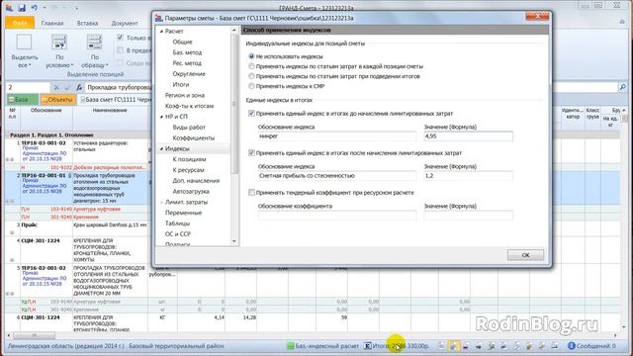Select К ресурсам under Индексы
The width and height of the screenshot is (633, 356).
pyautogui.click(x=188, y=170)
